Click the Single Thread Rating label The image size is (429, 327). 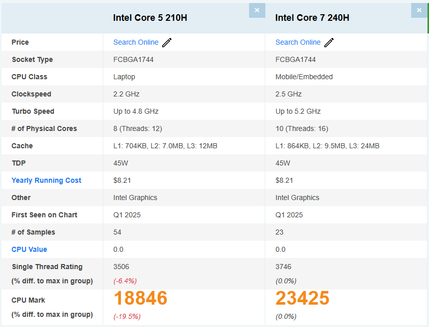[x=47, y=267]
